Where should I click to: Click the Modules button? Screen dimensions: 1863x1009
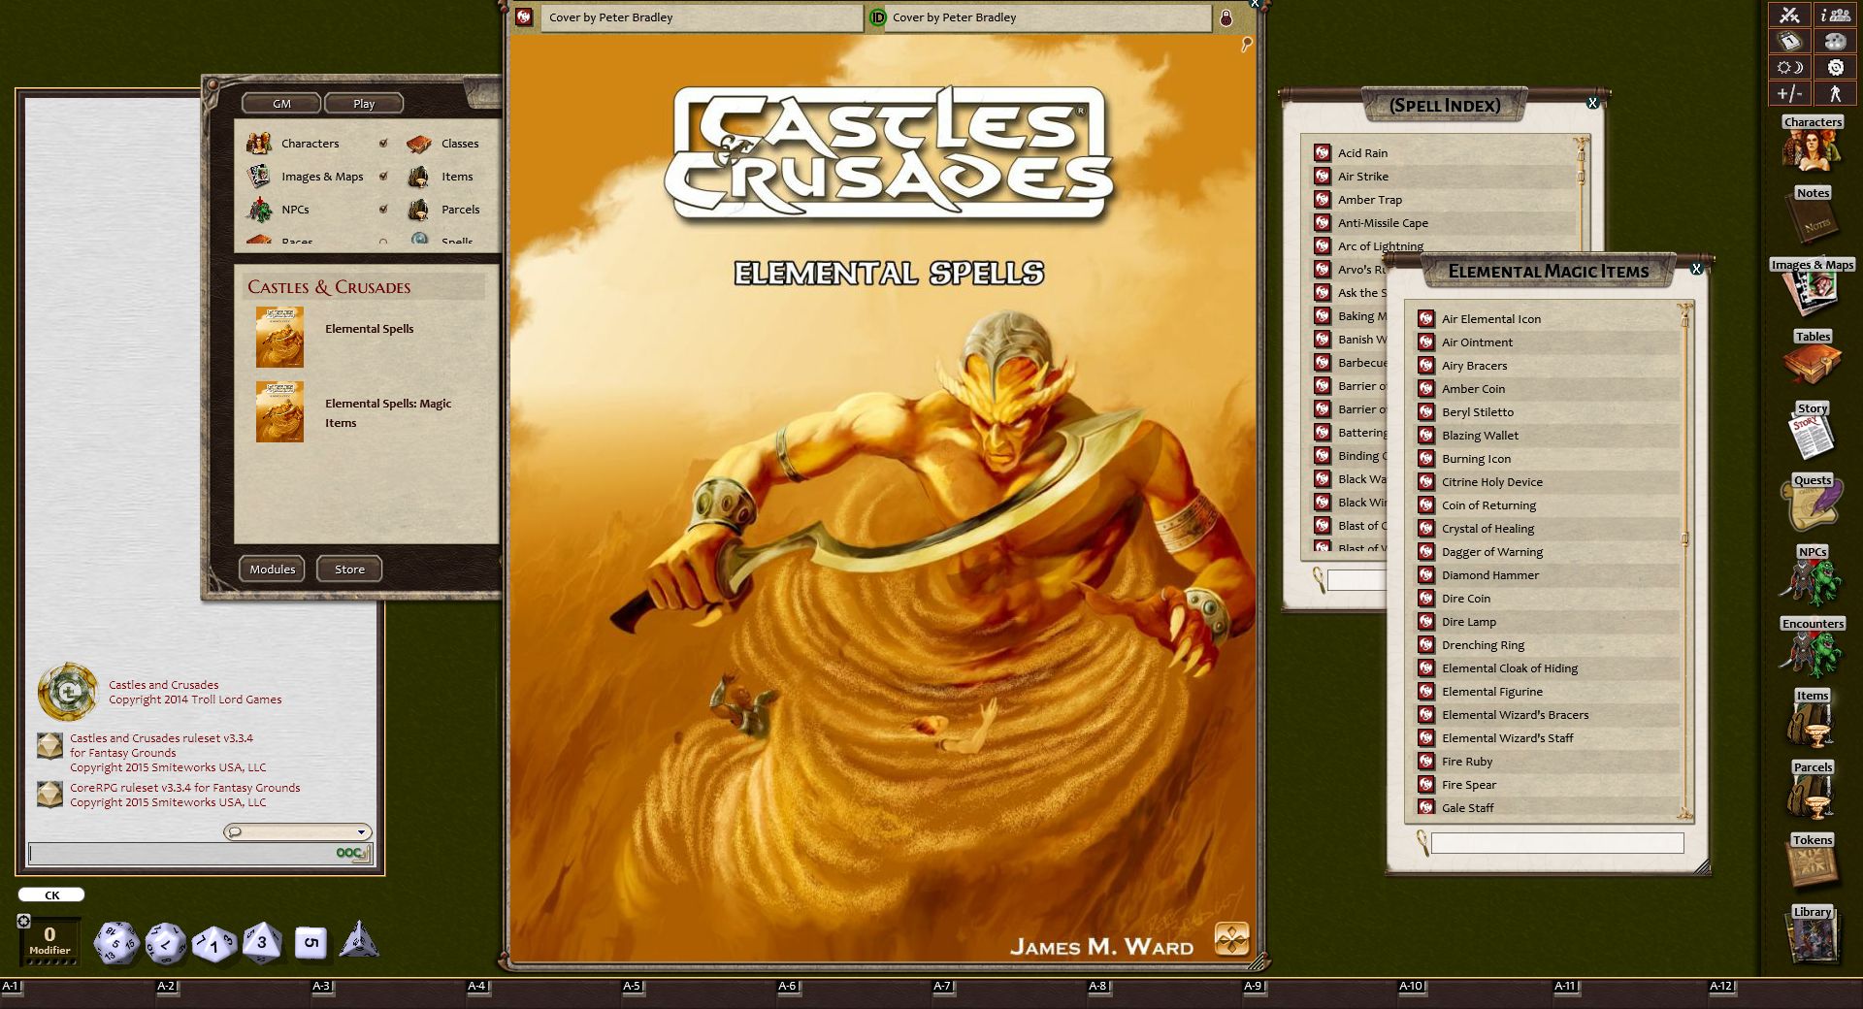[272, 570]
